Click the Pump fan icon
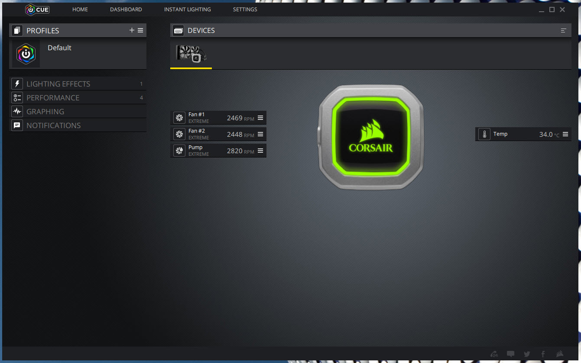Viewport: 581px width, 363px height. pyautogui.click(x=179, y=151)
